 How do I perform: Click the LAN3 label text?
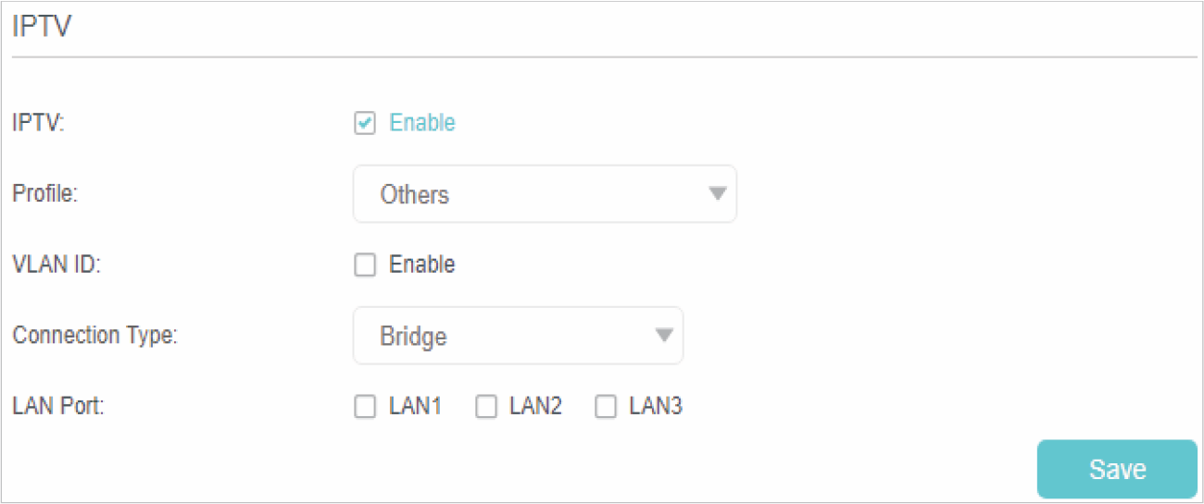pos(656,406)
